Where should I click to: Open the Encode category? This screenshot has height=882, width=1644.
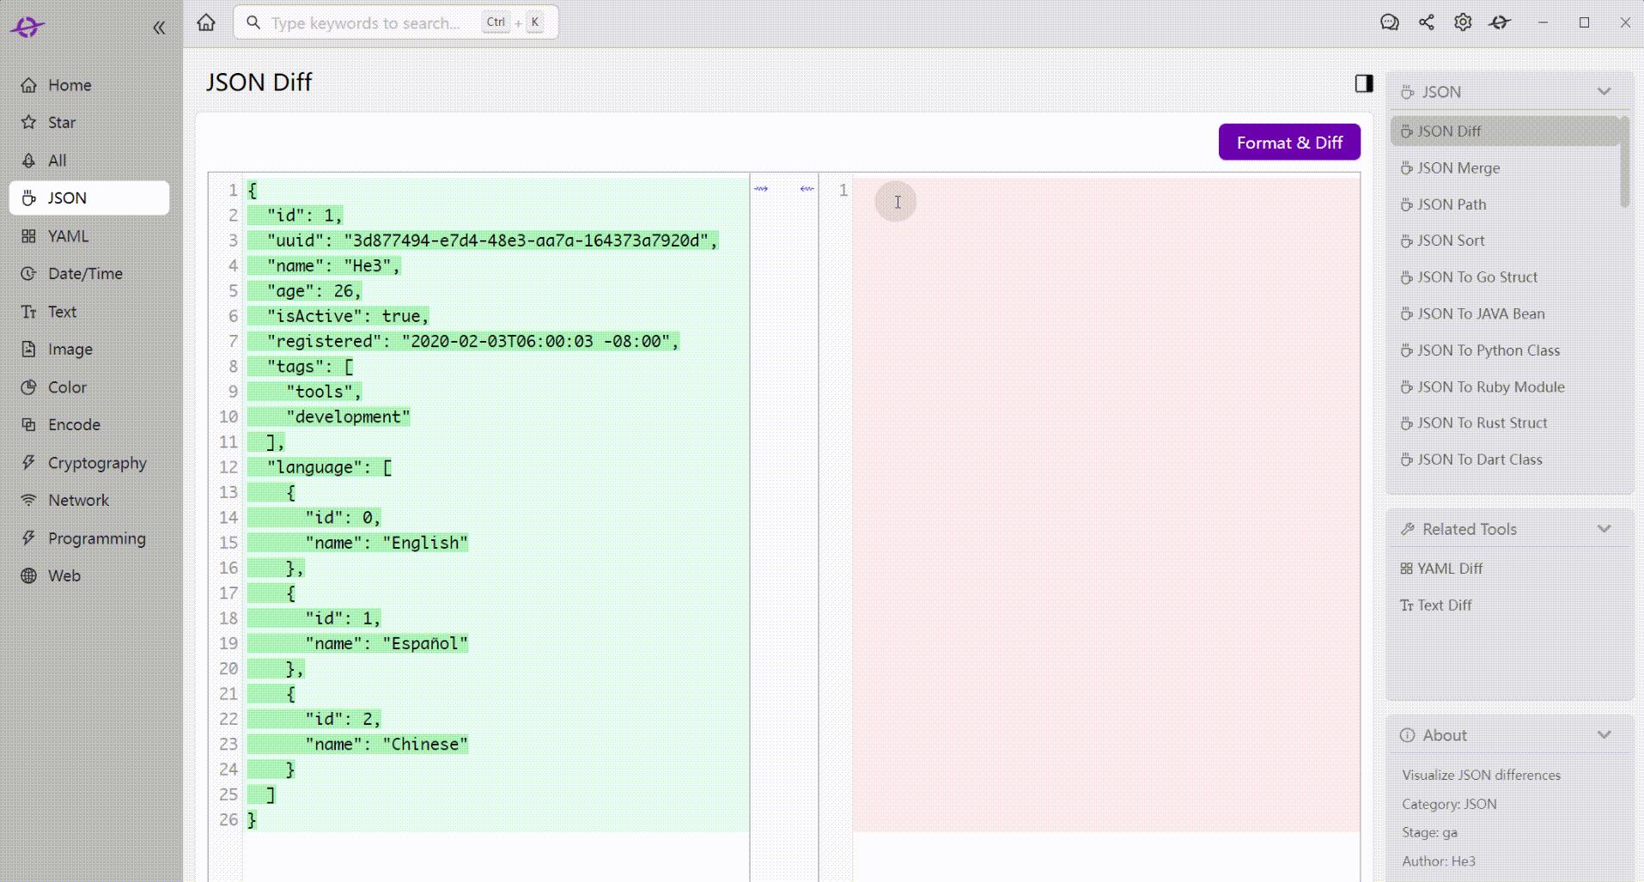89,425
